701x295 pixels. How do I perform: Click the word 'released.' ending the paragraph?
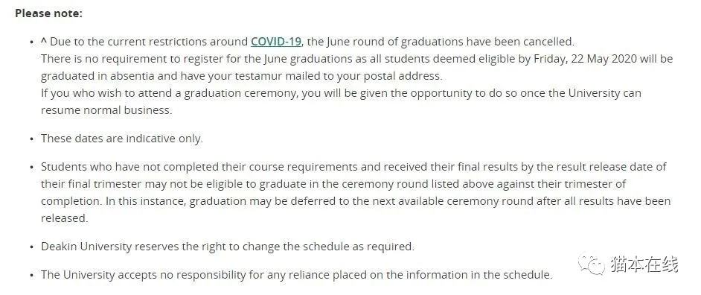click(65, 218)
